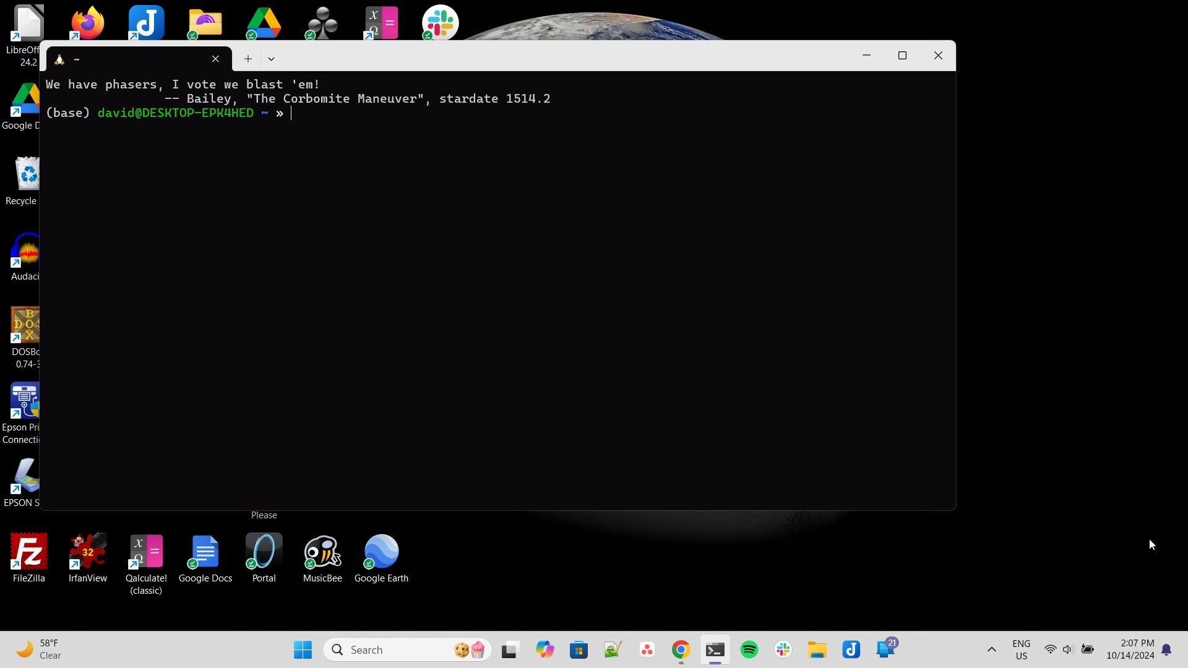Open Windows Search bar

point(367,649)
